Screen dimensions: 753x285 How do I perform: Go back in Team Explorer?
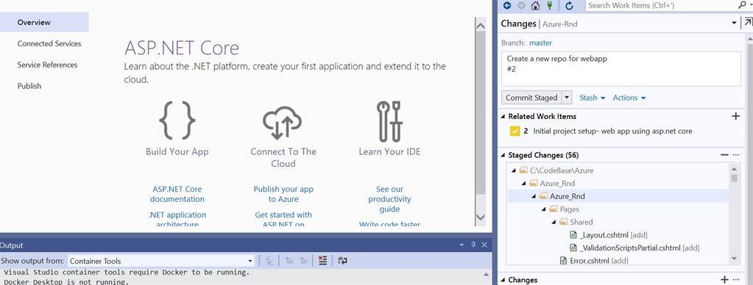pyautogui.click(x=507, y=6)
